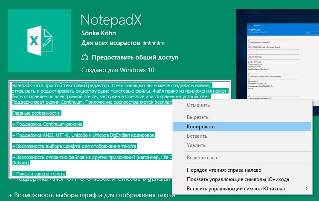319x201 pixels.
Task: Click the share icon beside Предоставить общий доступ
Action: click(x=85, y=57)
